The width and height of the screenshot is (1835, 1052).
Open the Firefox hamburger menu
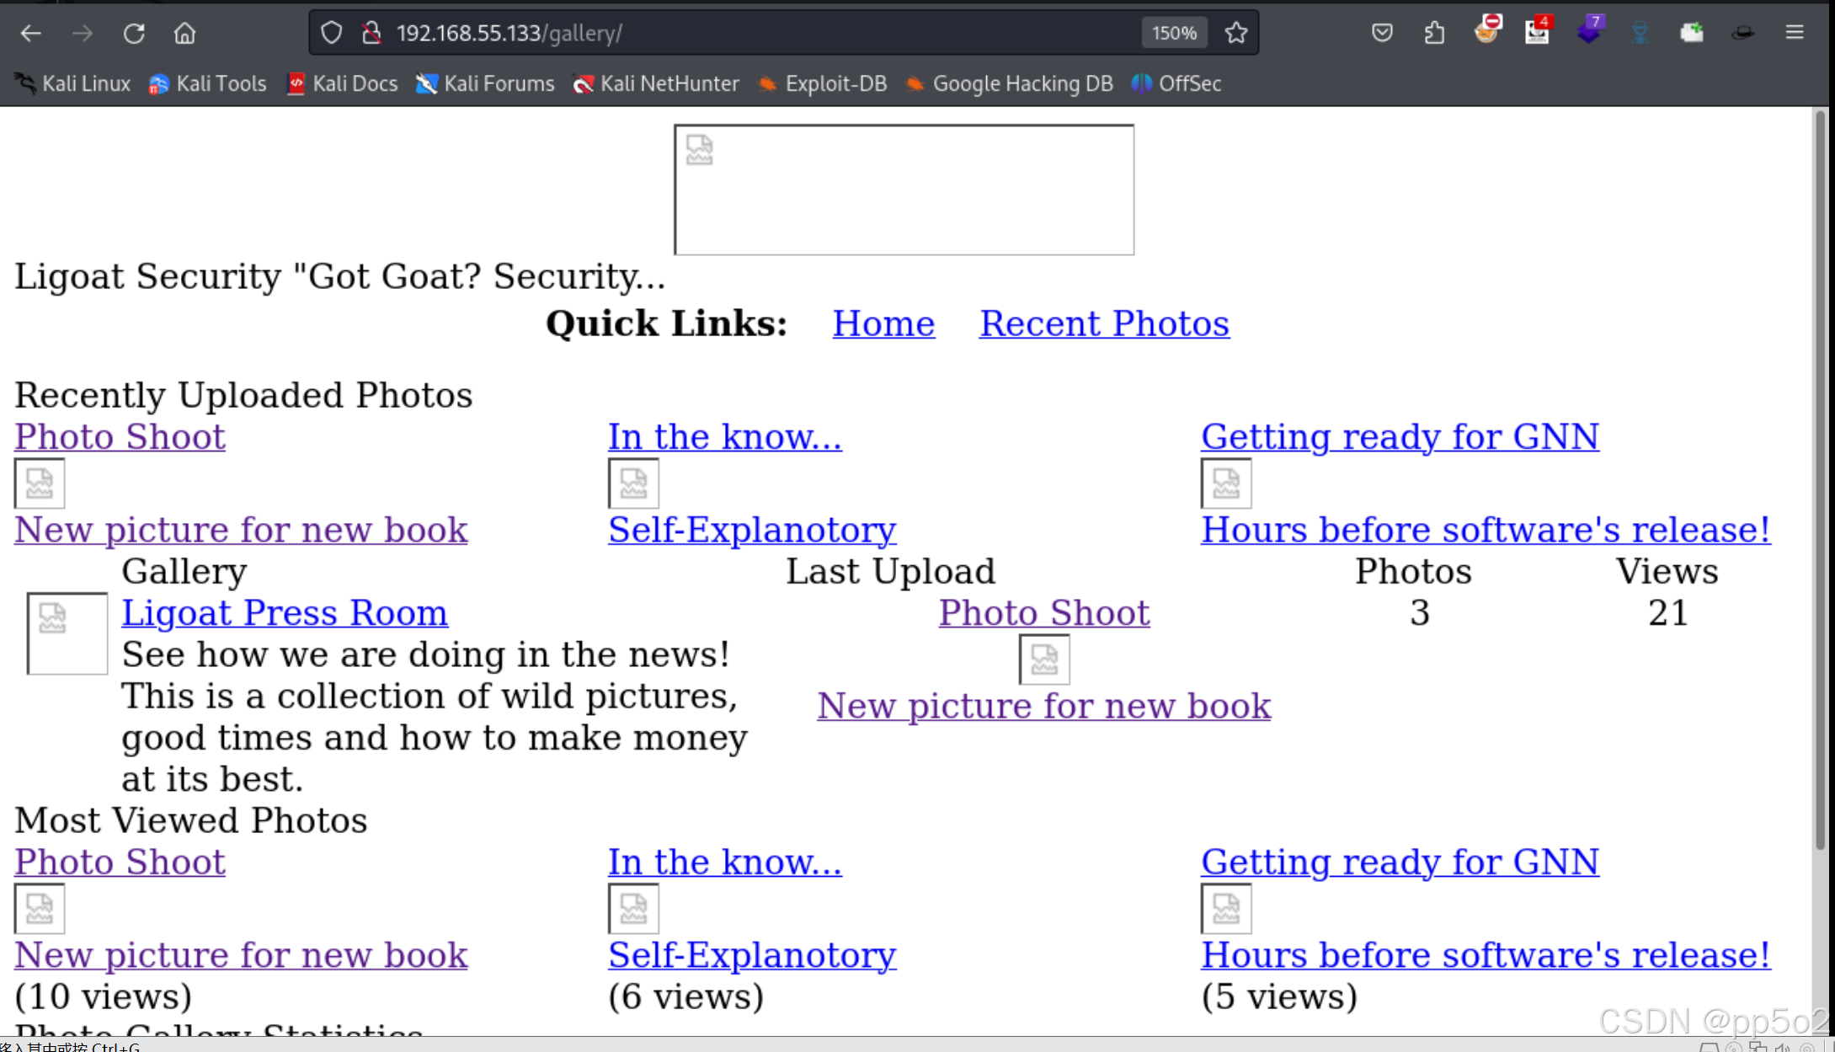1795,33
